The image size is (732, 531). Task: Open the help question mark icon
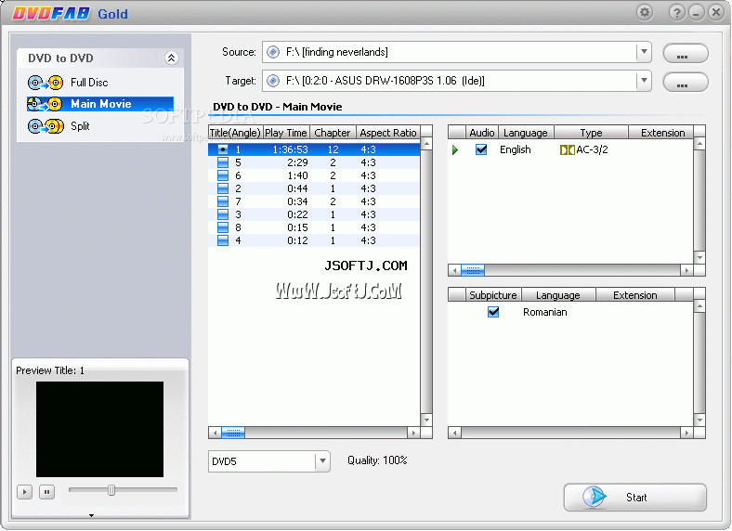(676, 12)
